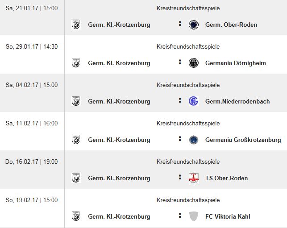Image resolution: width=287 pixels, height=228 pixels.
Task: Click the Germ. Ober-Roden club crest
Action: point(194,25)
